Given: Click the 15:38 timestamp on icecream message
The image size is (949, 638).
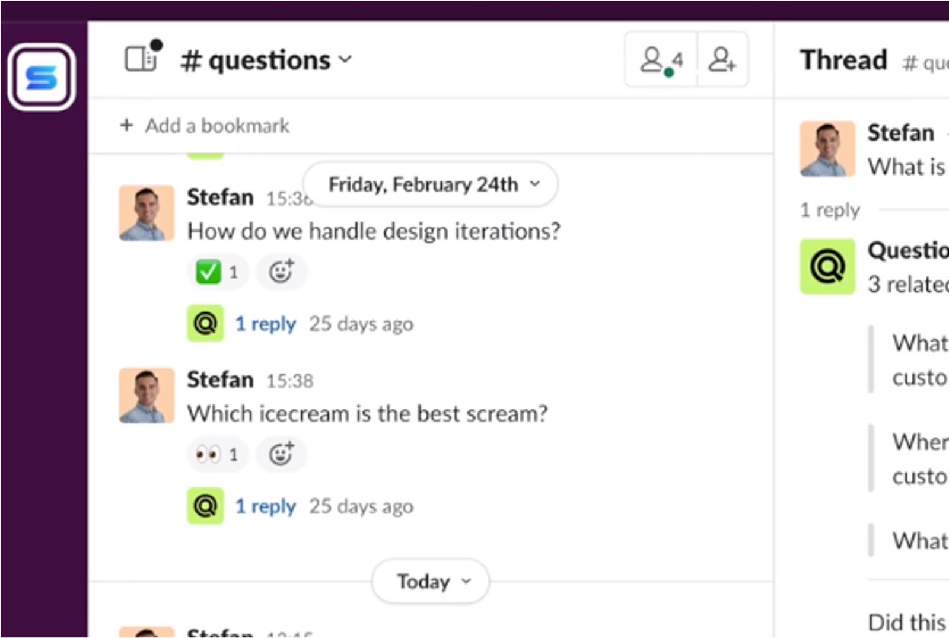Looking at the screenshot, I should [289, 381].
